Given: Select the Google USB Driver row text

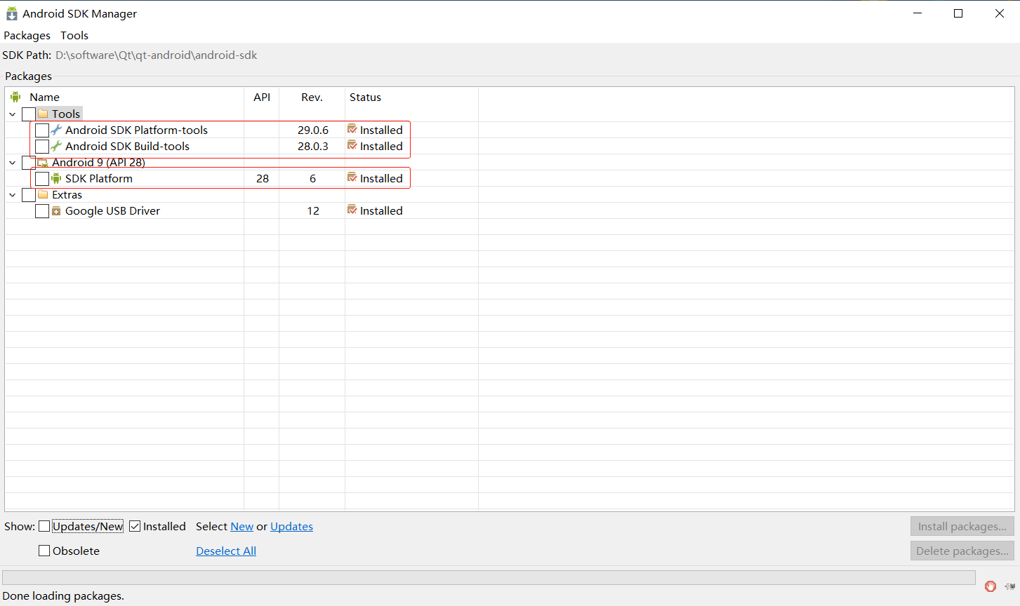Looking at the screenshot, I should pos(112,210).
